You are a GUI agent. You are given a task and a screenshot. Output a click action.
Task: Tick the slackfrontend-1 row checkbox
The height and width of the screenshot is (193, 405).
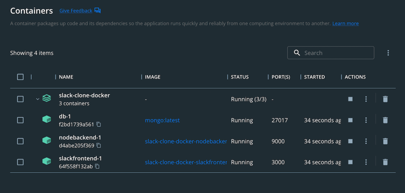click(20, 162)
